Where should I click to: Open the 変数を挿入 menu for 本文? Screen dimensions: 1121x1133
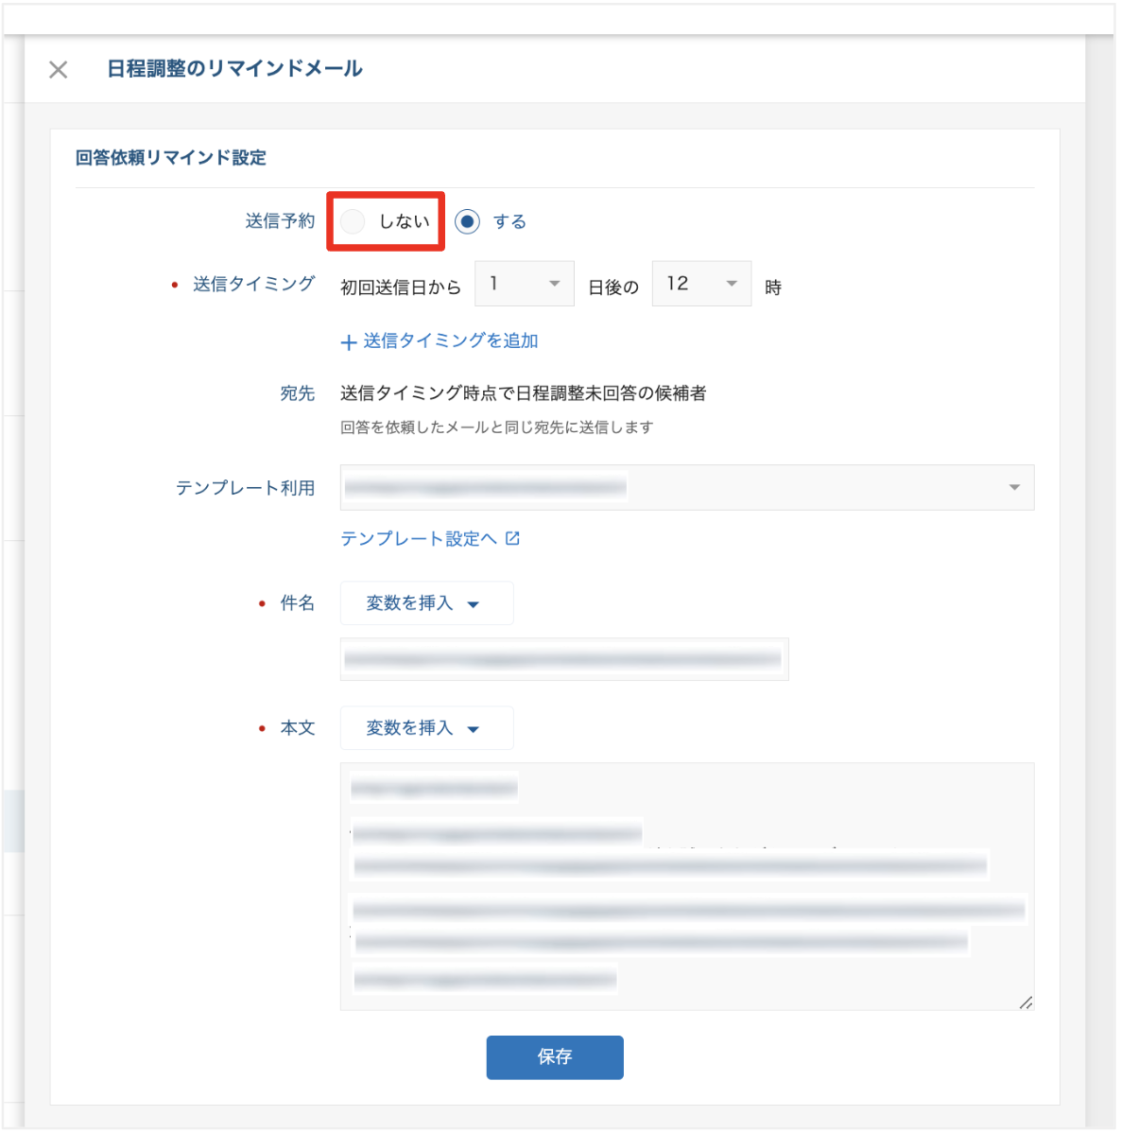coord(426,728)
